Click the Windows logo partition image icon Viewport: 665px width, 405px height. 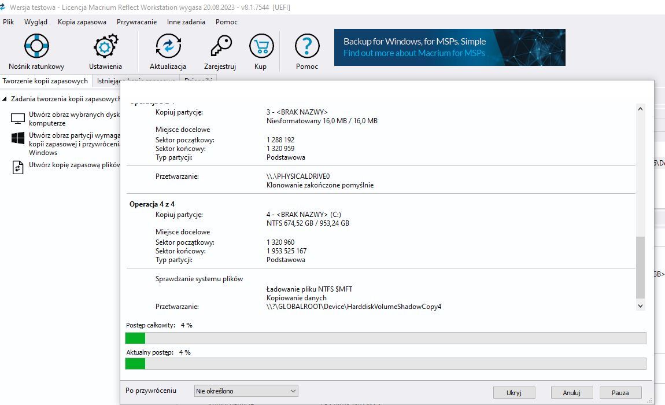[19, 138]
